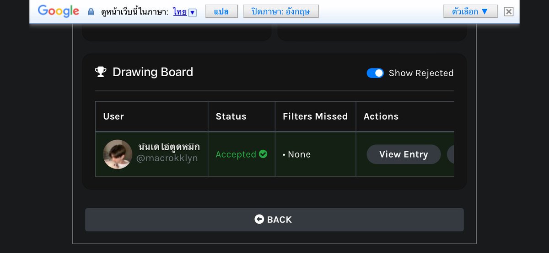Click the @macrokklyn username
Image resolution: width=549 pixels, height=253 pixels.
(167, 158)
